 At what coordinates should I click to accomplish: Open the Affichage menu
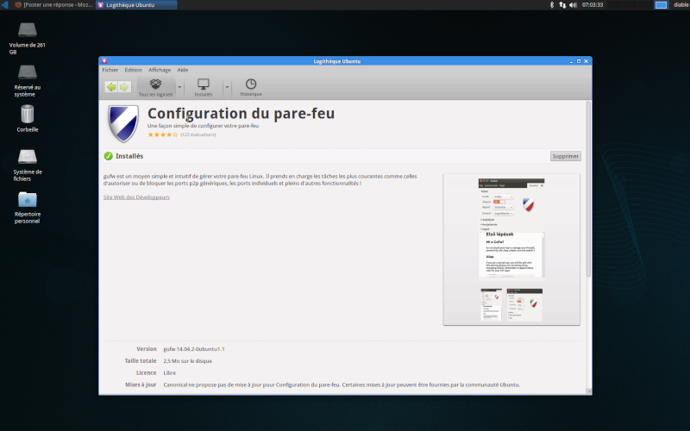point(160,70)
